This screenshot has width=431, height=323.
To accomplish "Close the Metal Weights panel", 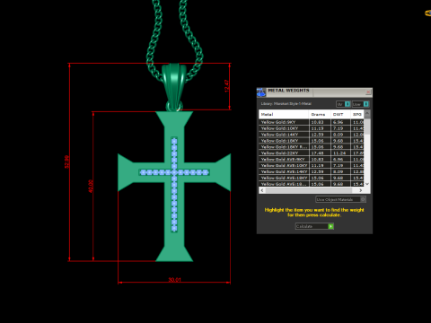I will coord(368,92).
